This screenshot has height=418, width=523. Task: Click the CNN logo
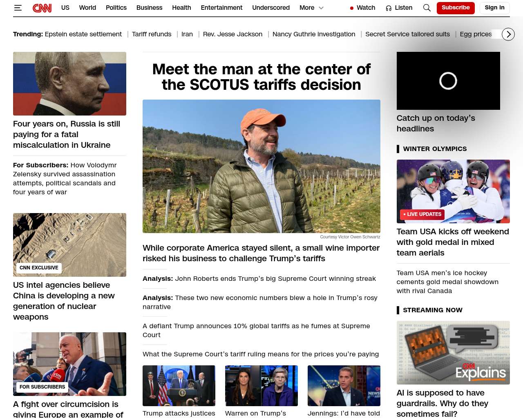[42, 8]
